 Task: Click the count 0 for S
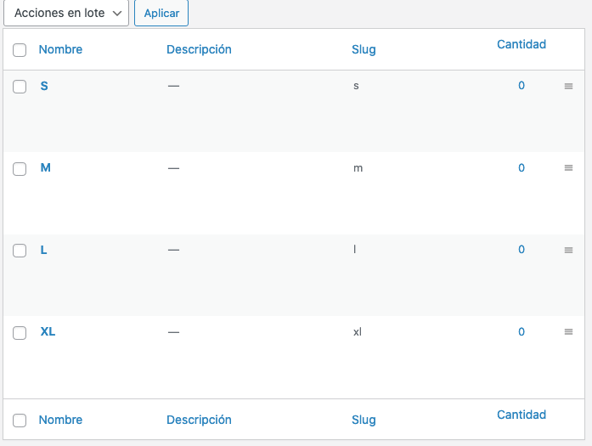click(x=522, y=86)
